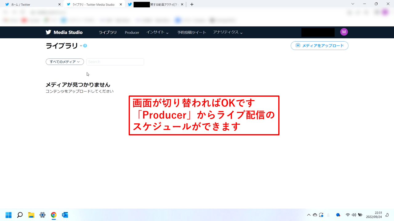The width and height of the screenshot is (394, 221).
Task: Click the purple M profile avatar
Action: coord(344,32)
